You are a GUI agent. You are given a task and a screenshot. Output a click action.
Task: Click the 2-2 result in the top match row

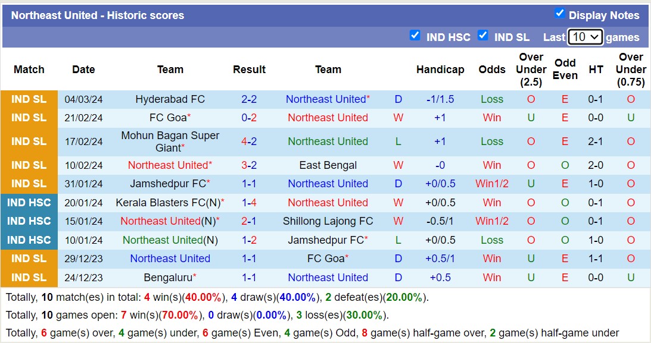click(x=249, y=99)
